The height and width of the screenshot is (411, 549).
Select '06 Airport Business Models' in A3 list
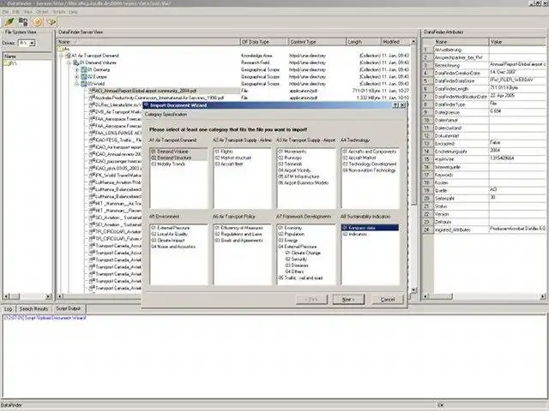[x=303, y=182]
